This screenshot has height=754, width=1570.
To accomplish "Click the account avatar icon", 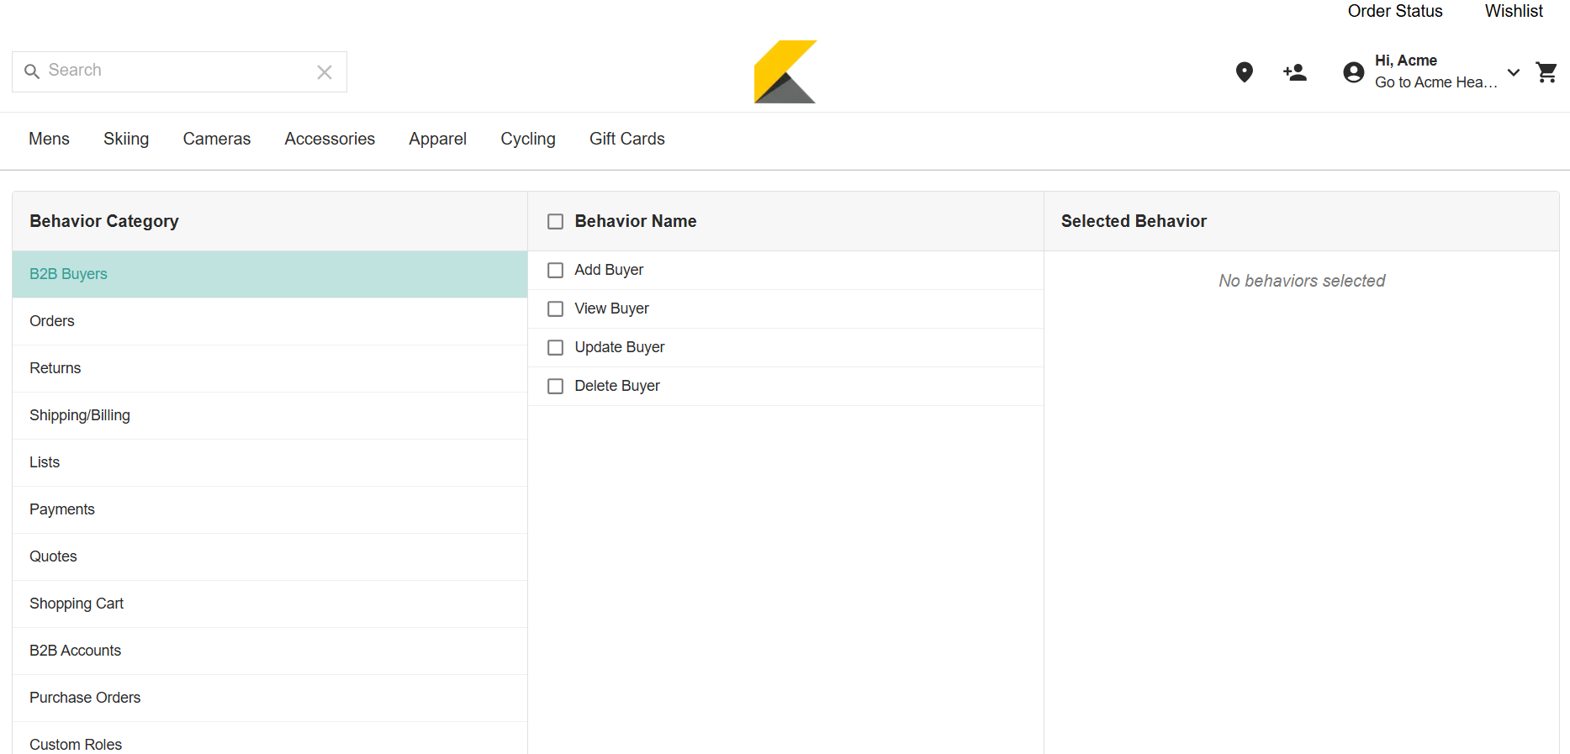I will 1354,72.
